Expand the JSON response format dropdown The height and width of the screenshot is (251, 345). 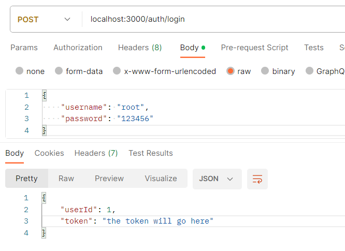point(217,179)
